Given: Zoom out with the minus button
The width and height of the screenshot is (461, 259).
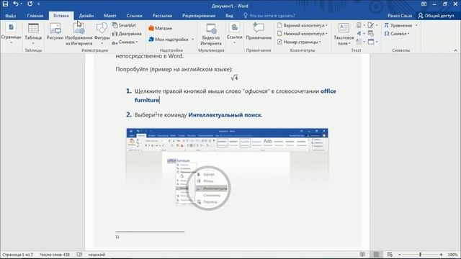Looking at the screenshot, I should click(400, 254).
